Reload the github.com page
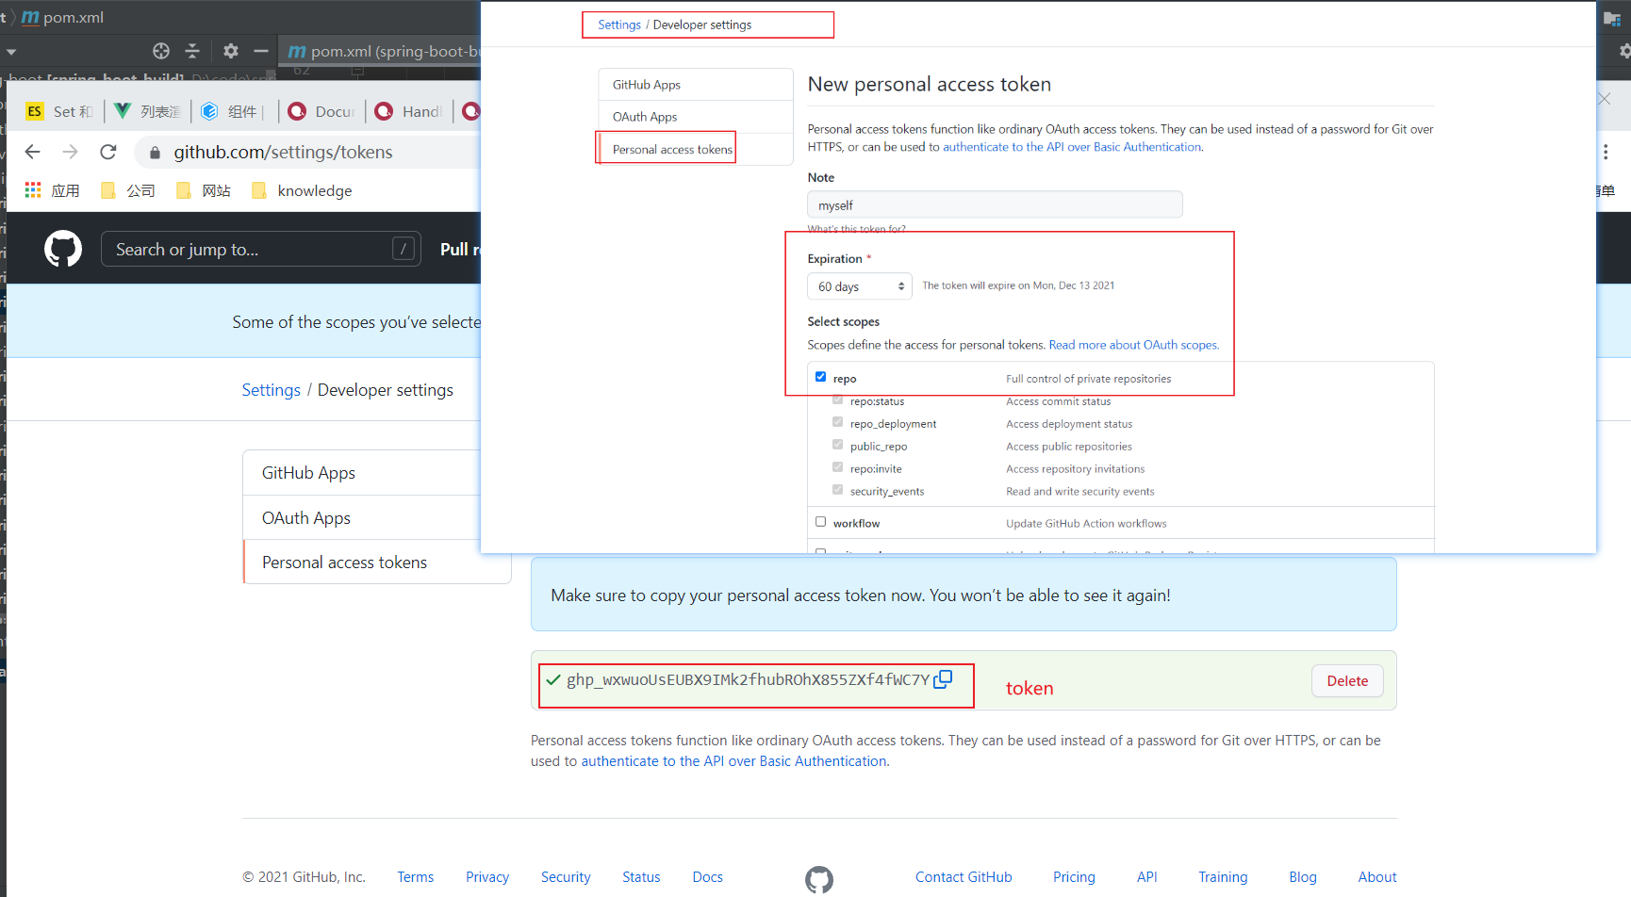 click(x=108, y=152)
